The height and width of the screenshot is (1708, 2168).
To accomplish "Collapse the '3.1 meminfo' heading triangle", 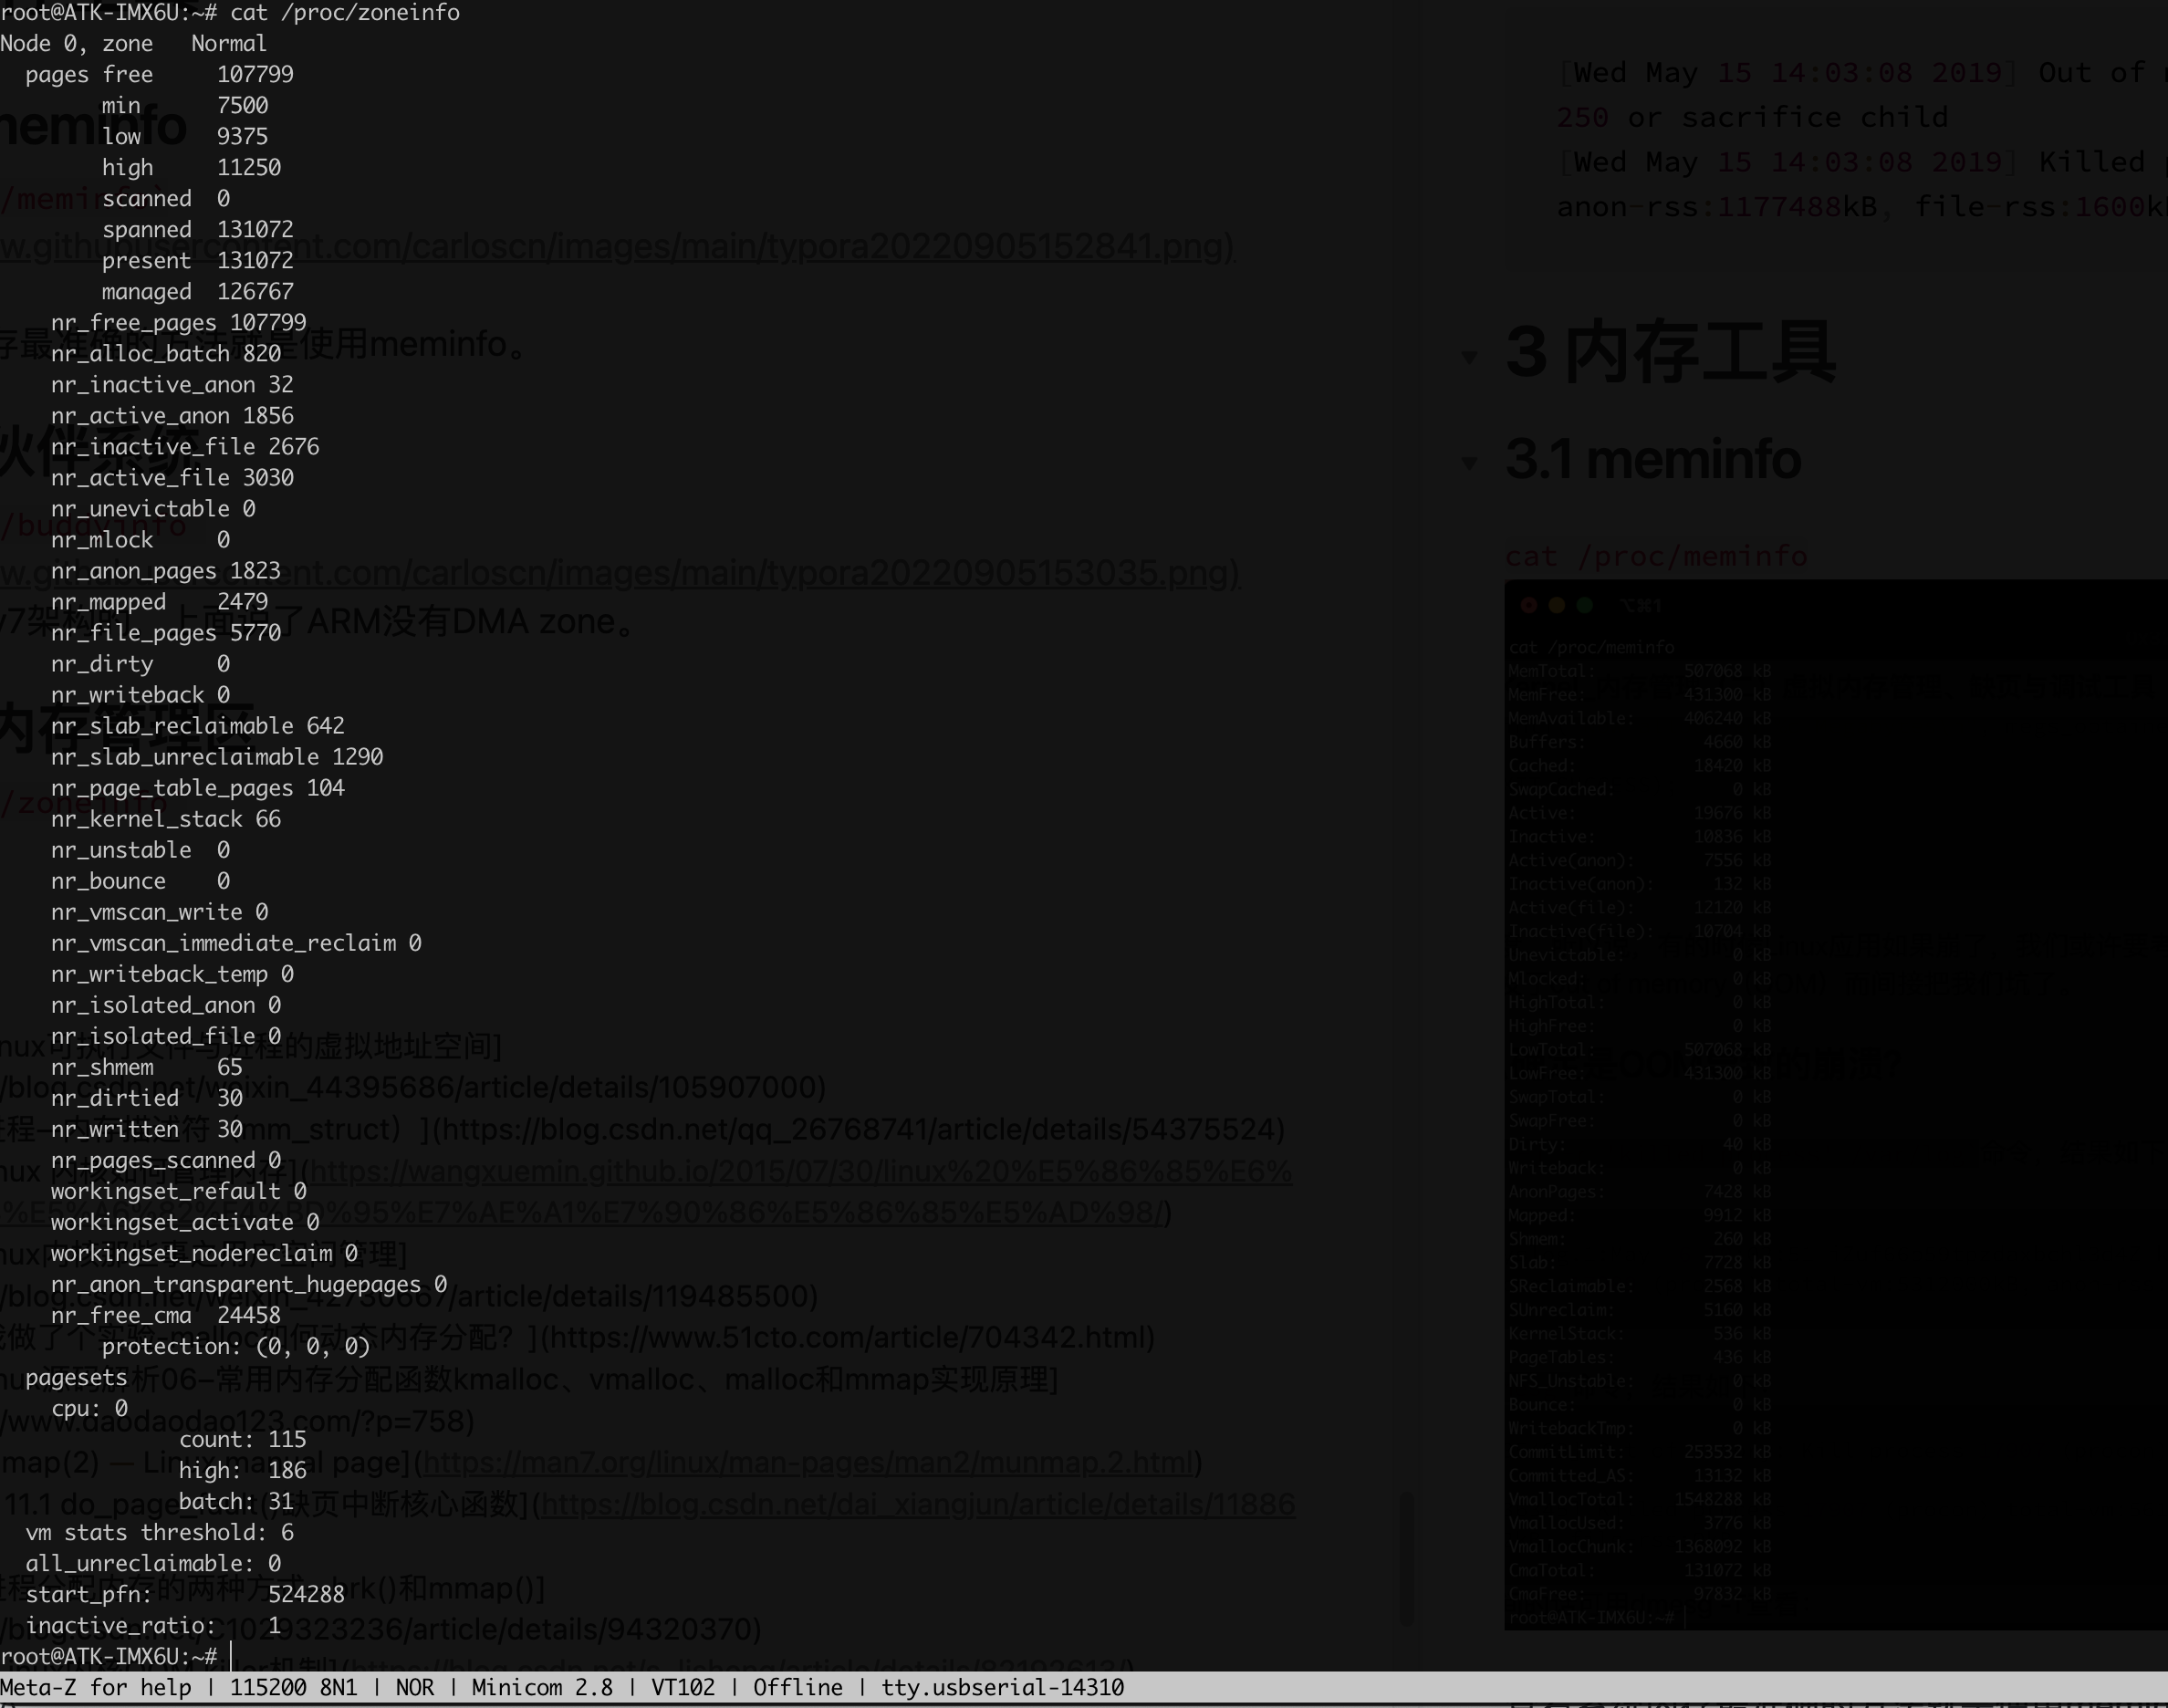I will coord(1469,462).
